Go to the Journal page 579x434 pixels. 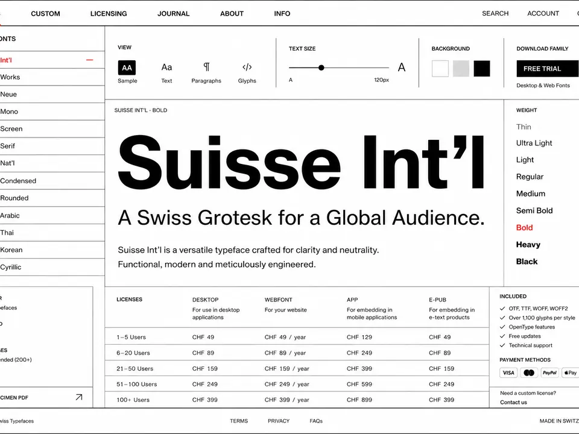pyautogui.click(x=174, y=14)
